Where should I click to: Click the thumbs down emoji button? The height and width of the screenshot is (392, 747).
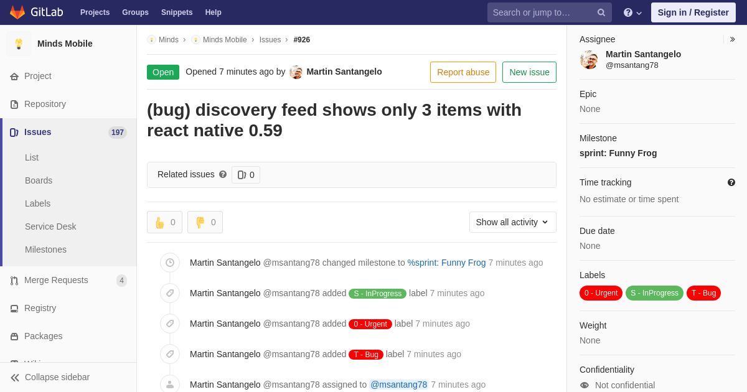click(x=205, y=222)
